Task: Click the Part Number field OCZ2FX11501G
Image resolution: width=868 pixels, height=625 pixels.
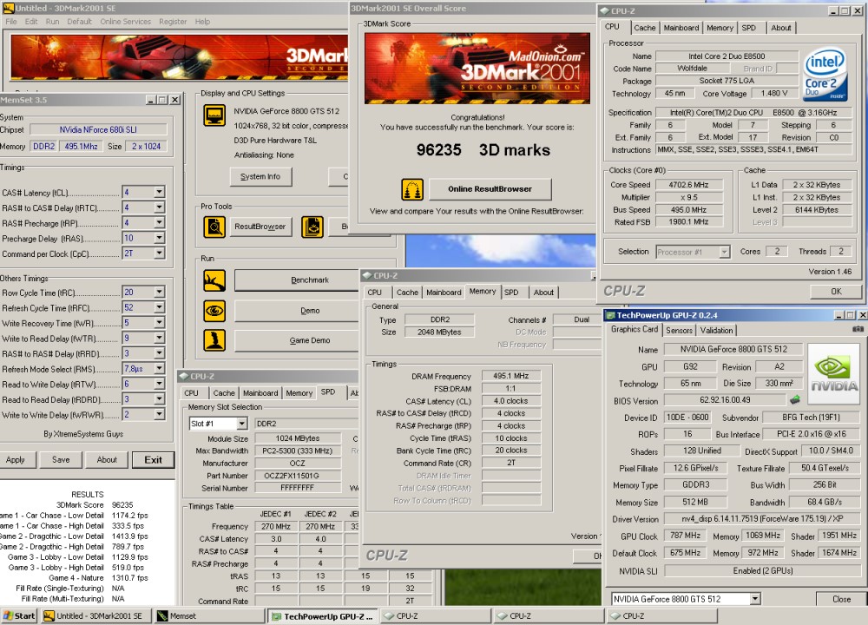Action: [298, 476]
